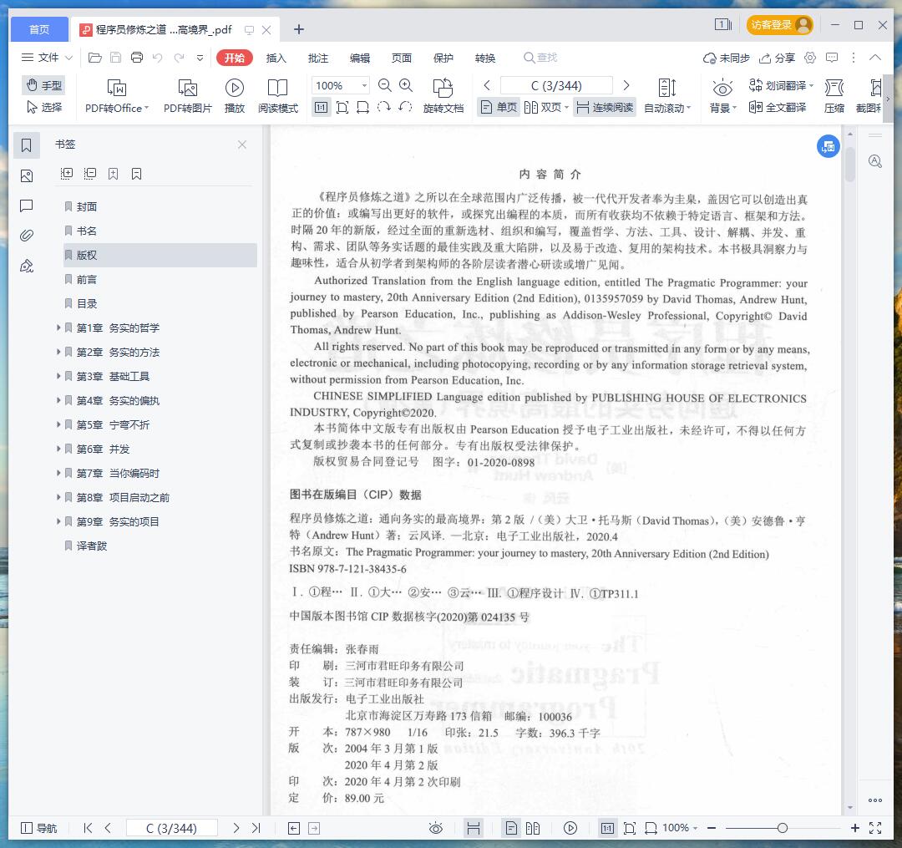Enable the hand tool
The image size is (902, 848).
(x=43, y=85)
